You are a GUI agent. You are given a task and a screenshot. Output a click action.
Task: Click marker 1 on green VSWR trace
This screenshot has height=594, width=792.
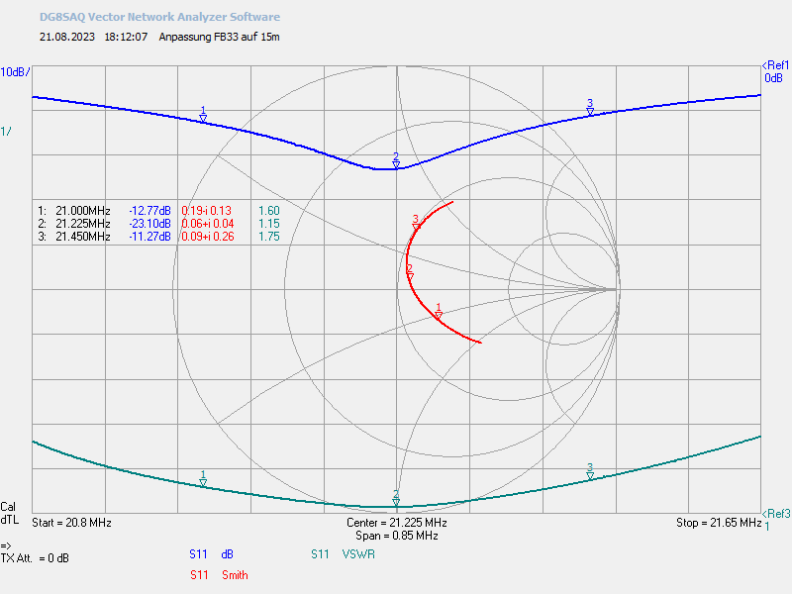[x=203, y=479]
